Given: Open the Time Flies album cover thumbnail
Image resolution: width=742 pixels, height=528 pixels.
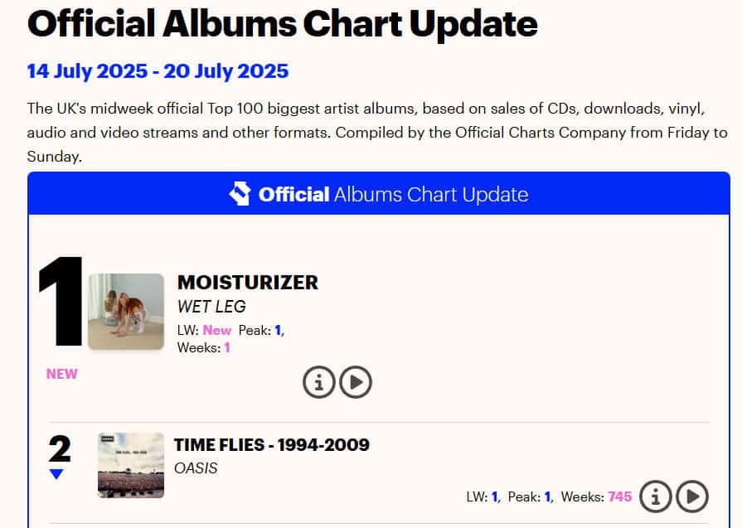Looking at the screenshot, I should coord(130,465).
